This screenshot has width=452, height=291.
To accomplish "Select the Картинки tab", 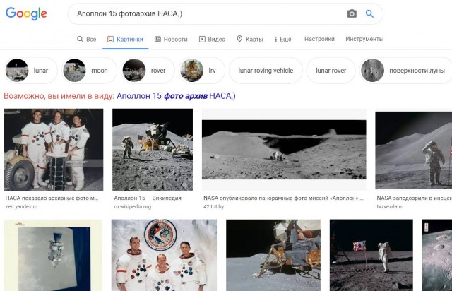I will (125, 39).
